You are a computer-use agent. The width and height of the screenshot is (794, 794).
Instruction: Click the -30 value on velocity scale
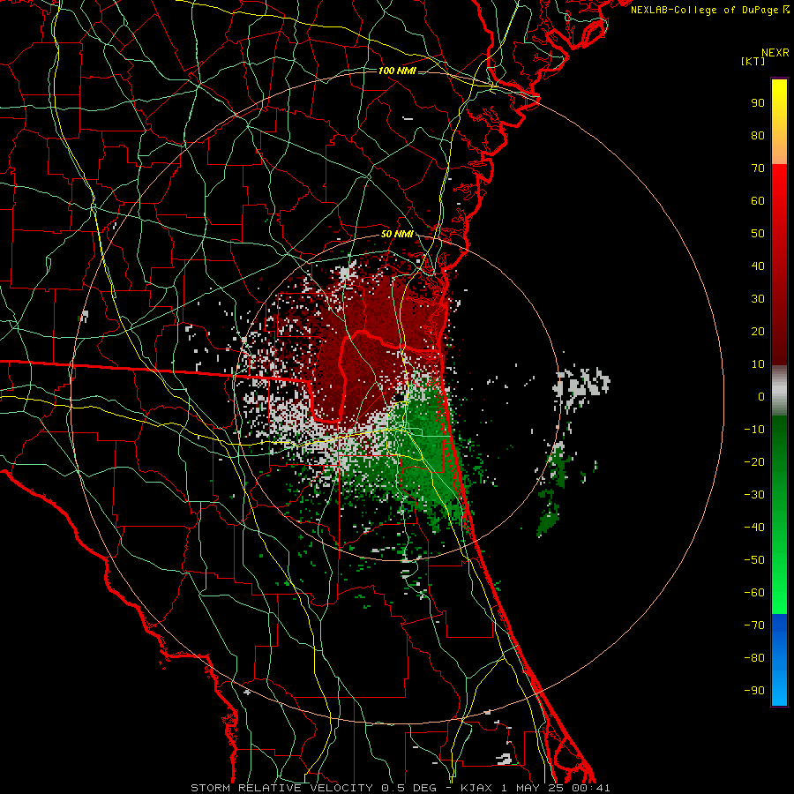point(754,495)
